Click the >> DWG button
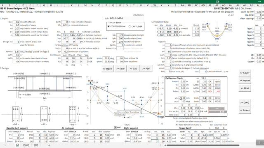264x148 pixels. pos(245,102)
